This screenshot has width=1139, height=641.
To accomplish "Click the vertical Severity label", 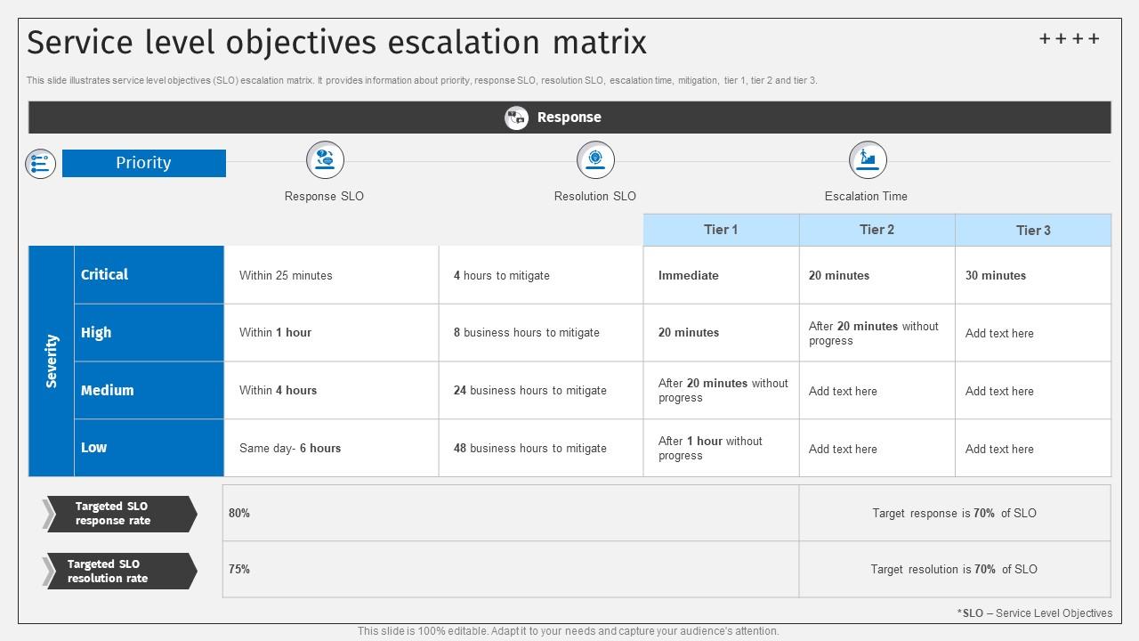I will click(52, 361).
